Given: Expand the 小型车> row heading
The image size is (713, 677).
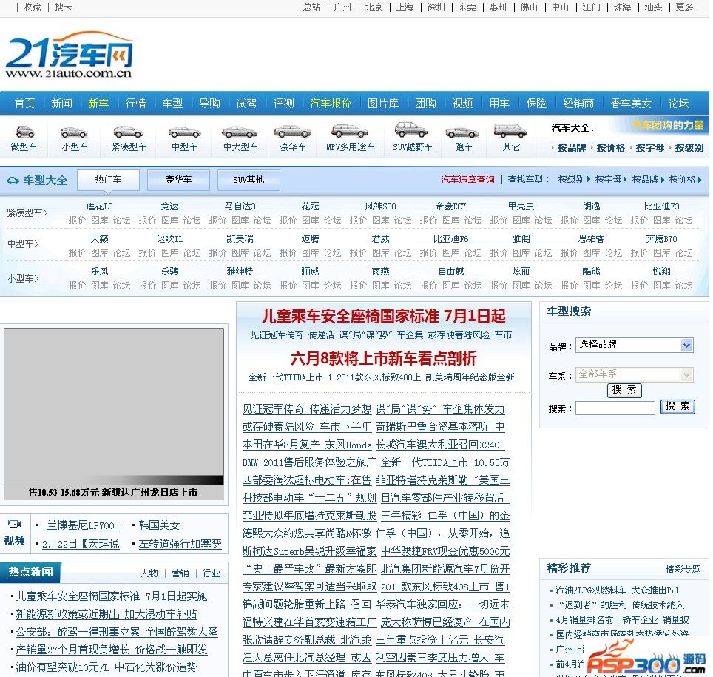Looking at the screenshot, I should point(23,278).
